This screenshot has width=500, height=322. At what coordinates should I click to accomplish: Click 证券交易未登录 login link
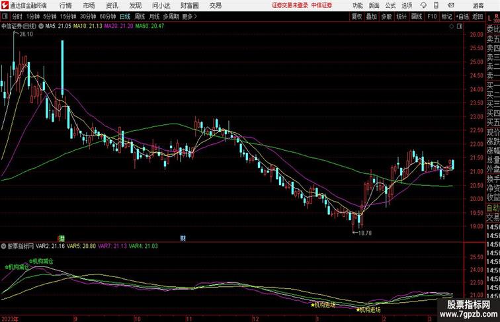[290, 5]
